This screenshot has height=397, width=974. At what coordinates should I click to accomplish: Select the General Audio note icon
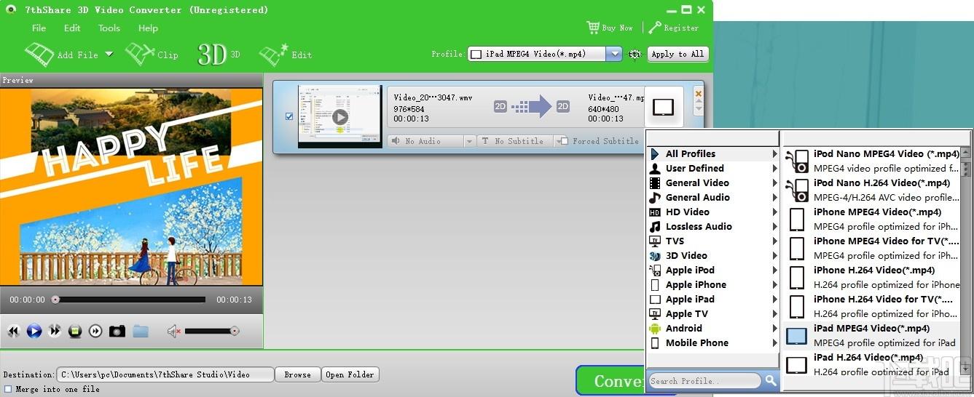pyautogui.click(x=654, y=197)
